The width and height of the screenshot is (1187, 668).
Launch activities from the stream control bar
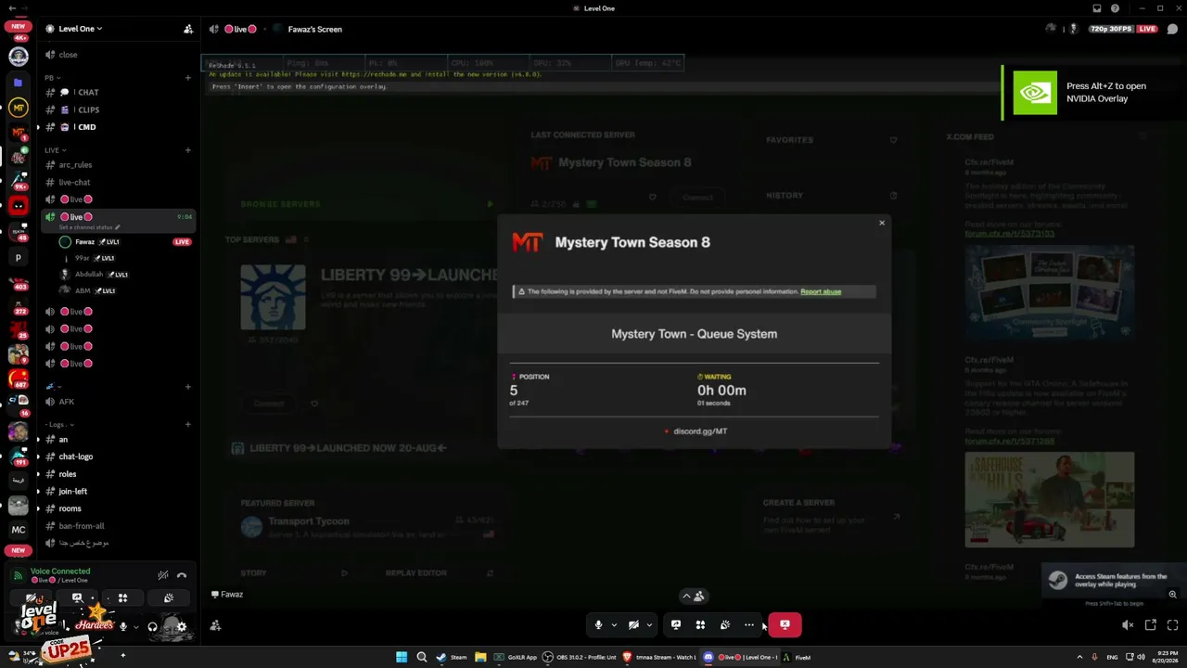700,625
